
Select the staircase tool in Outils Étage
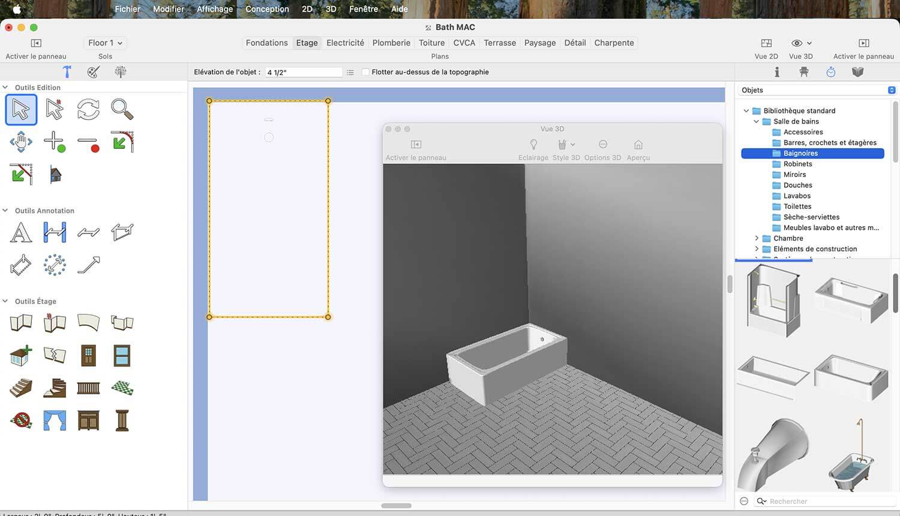[x=21, y=388]
